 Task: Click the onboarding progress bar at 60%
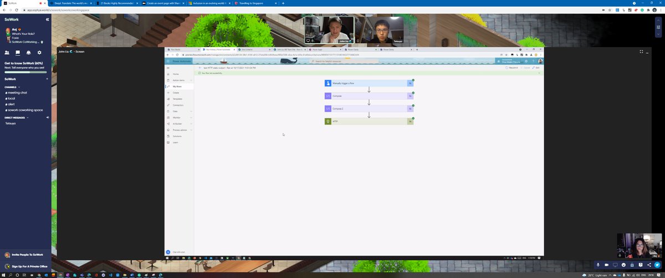(x=25, y=72)
